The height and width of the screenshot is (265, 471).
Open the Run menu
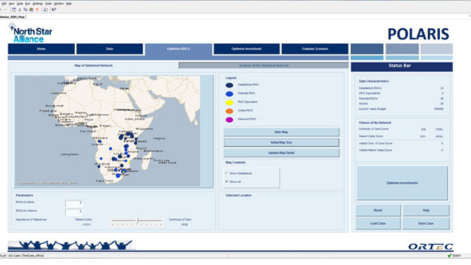coord(28,4)
